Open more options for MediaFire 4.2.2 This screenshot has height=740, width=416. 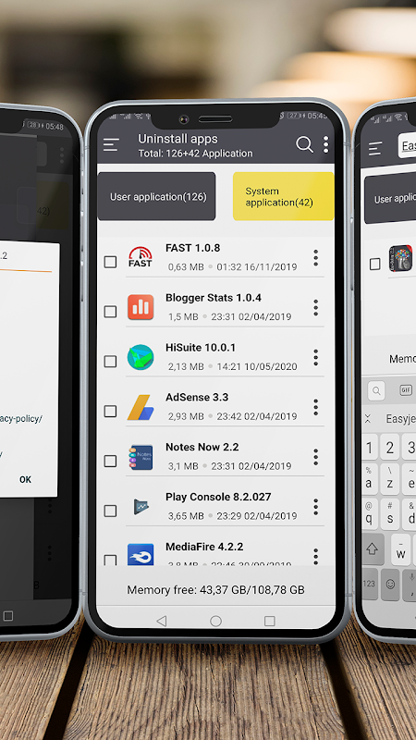315,556
